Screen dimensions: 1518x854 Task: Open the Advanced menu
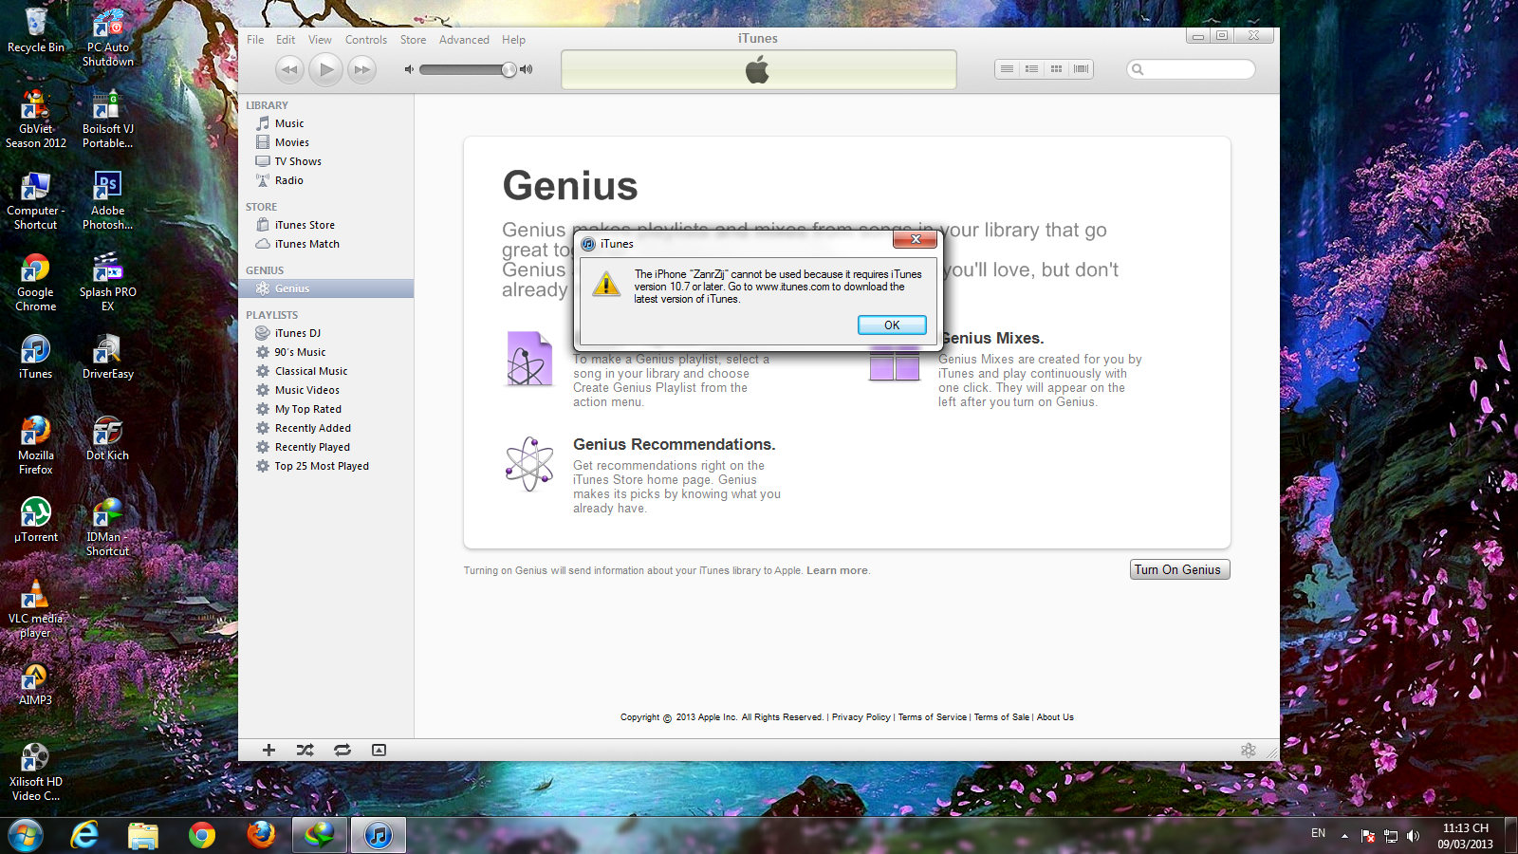[464, 40]
